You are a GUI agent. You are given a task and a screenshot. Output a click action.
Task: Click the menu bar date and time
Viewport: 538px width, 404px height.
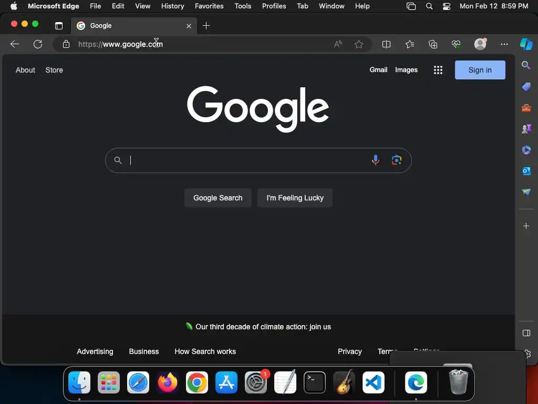(494, 6)
